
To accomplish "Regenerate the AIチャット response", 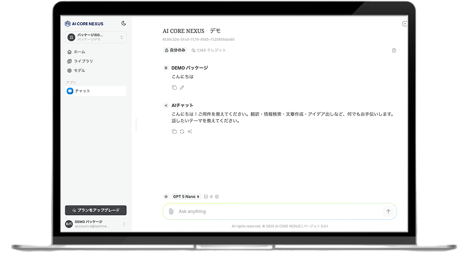I will click(182, 132).
